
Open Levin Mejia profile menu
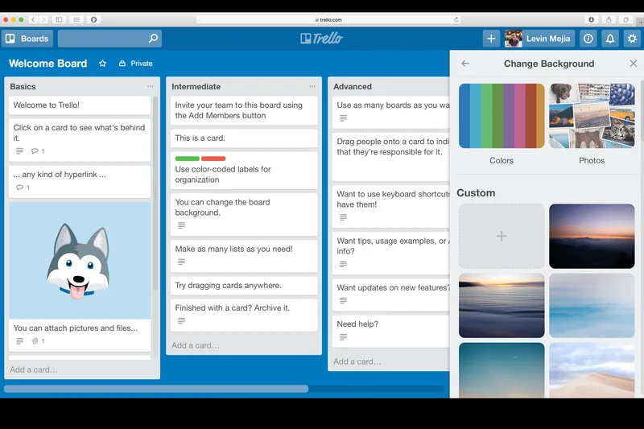(539, 39)
